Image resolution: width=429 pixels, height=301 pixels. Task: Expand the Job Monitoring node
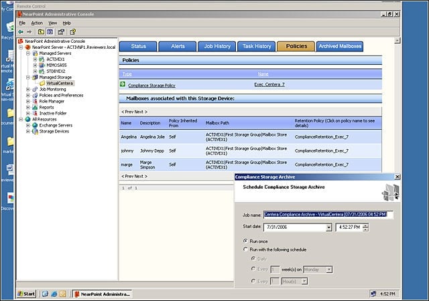coord(28,90)
